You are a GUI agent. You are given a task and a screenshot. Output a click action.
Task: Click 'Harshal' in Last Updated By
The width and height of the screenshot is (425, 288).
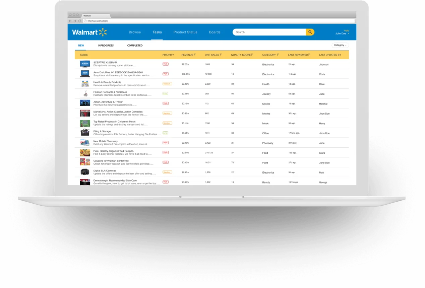(x=323, y=104)
